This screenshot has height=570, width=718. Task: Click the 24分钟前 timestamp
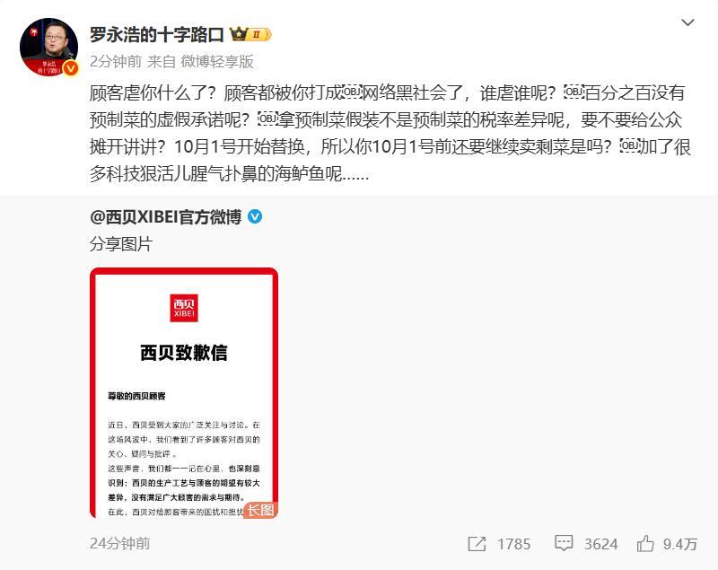tap(120, 543)
